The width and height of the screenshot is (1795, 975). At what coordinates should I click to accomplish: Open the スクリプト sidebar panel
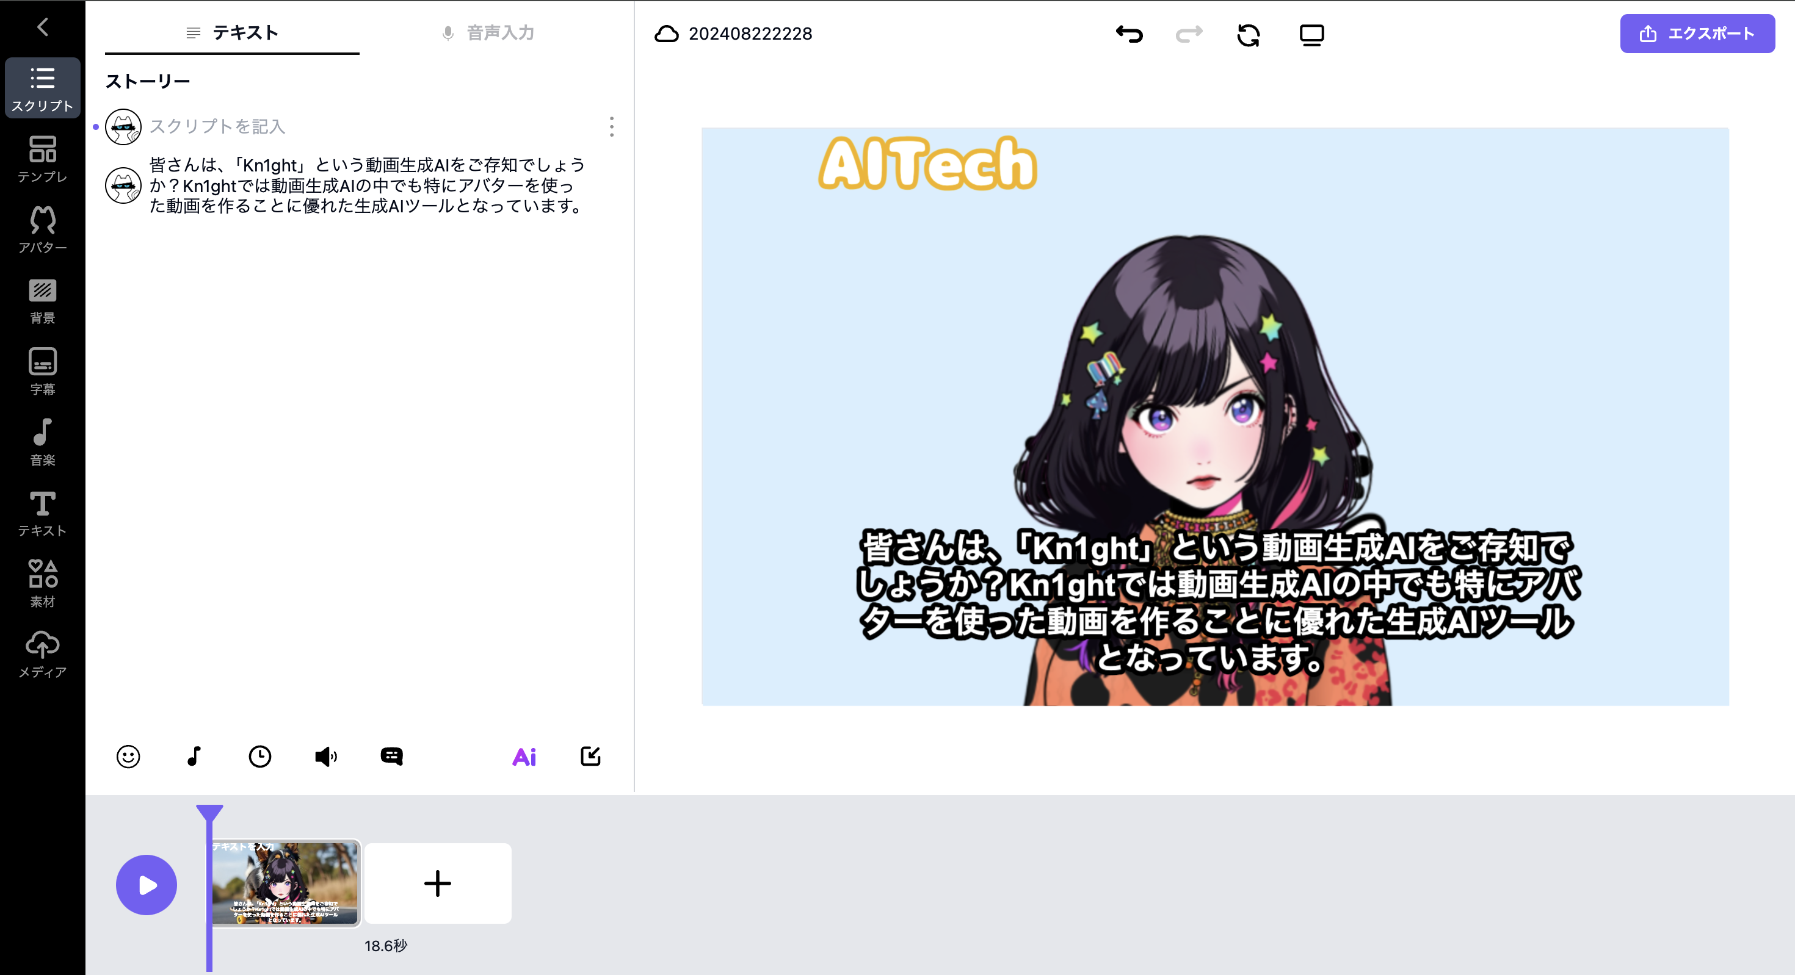[43, 88]
